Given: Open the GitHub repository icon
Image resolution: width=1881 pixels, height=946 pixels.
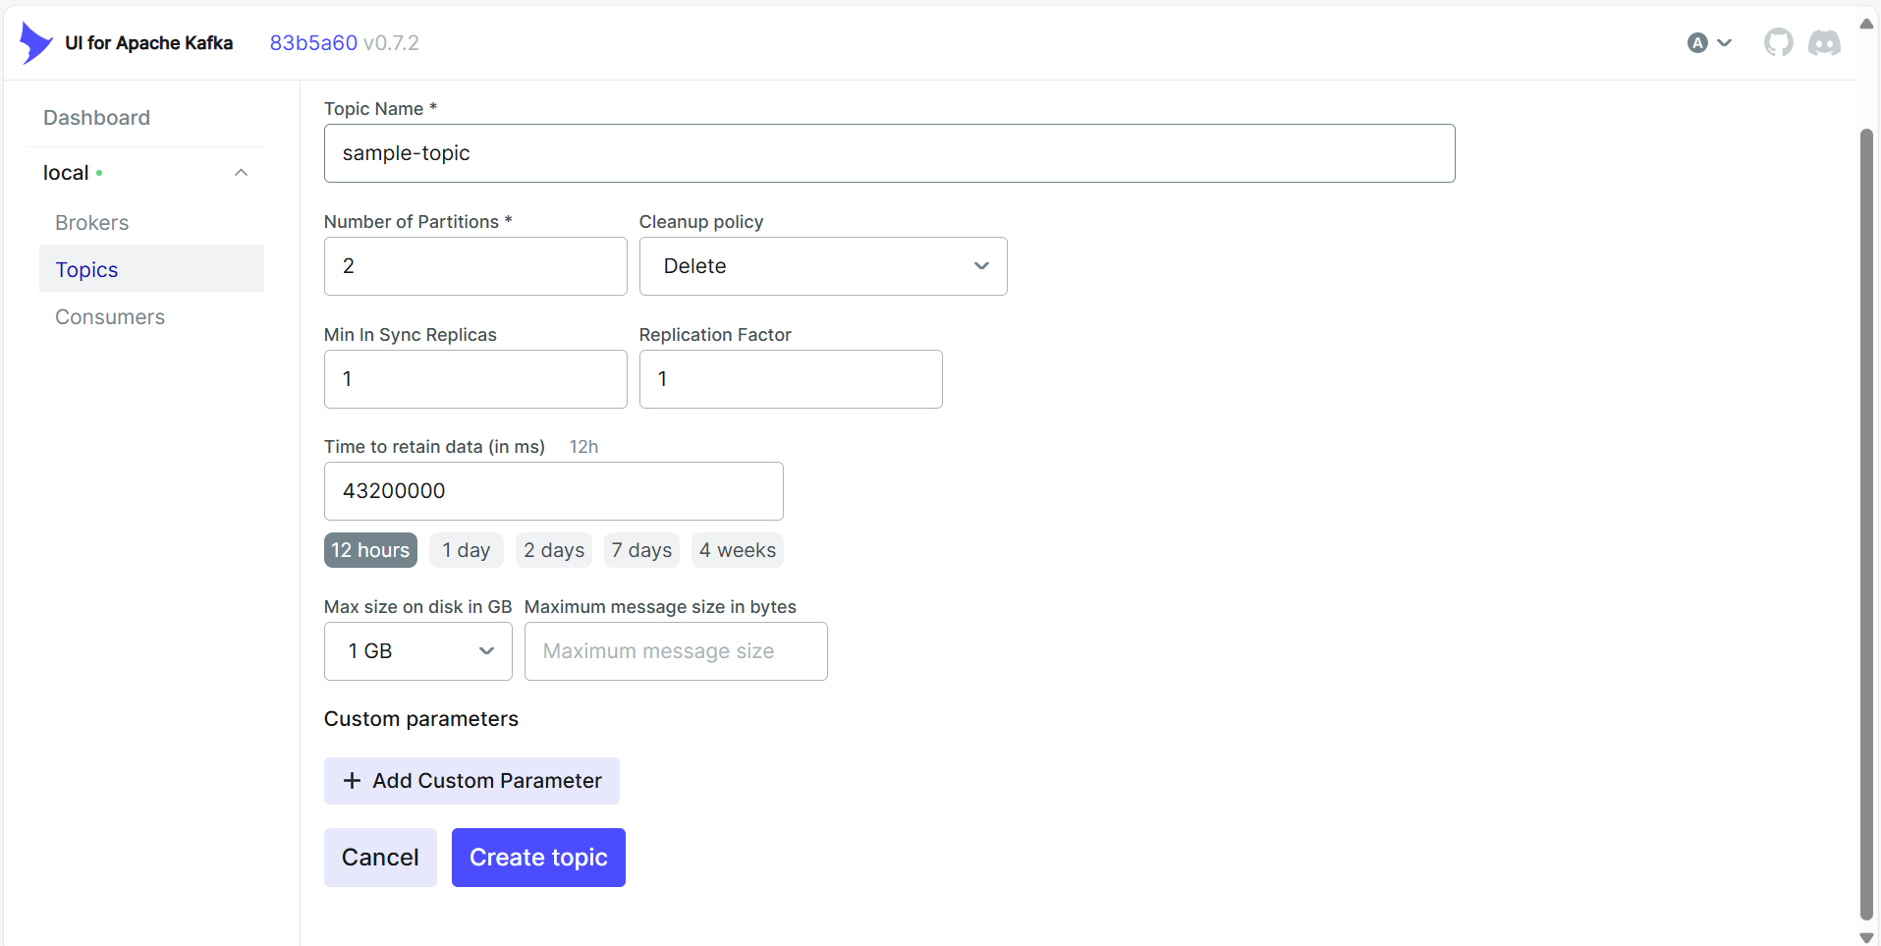Looking at the screenshot, I should (1778, 43).
